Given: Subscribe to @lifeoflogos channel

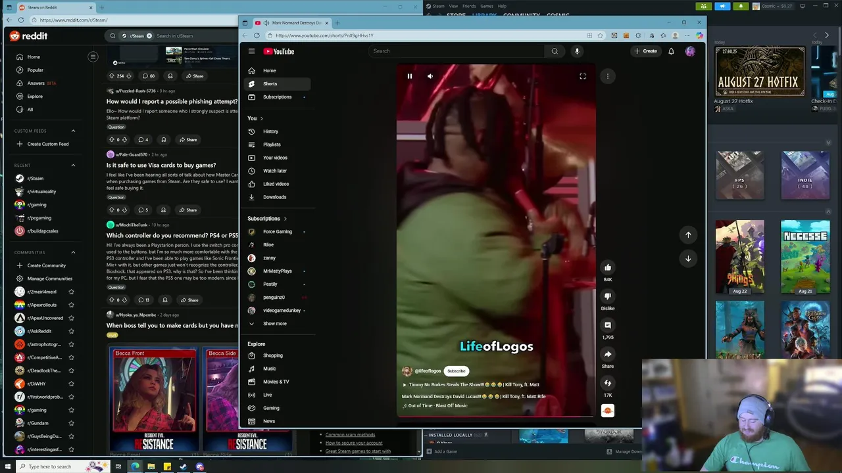Looking at the screenshot, I should 456,371.
